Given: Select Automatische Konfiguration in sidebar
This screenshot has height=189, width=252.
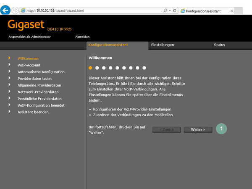Looking at the screenshot, I should point(41,72).
